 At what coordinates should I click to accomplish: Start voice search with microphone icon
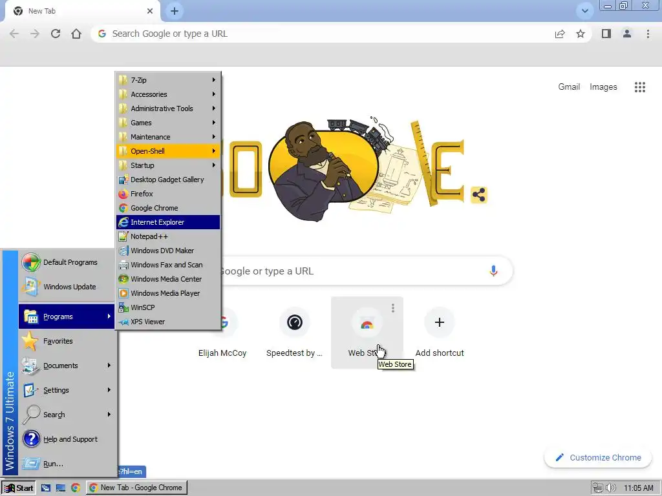click(x=493, y=271)
